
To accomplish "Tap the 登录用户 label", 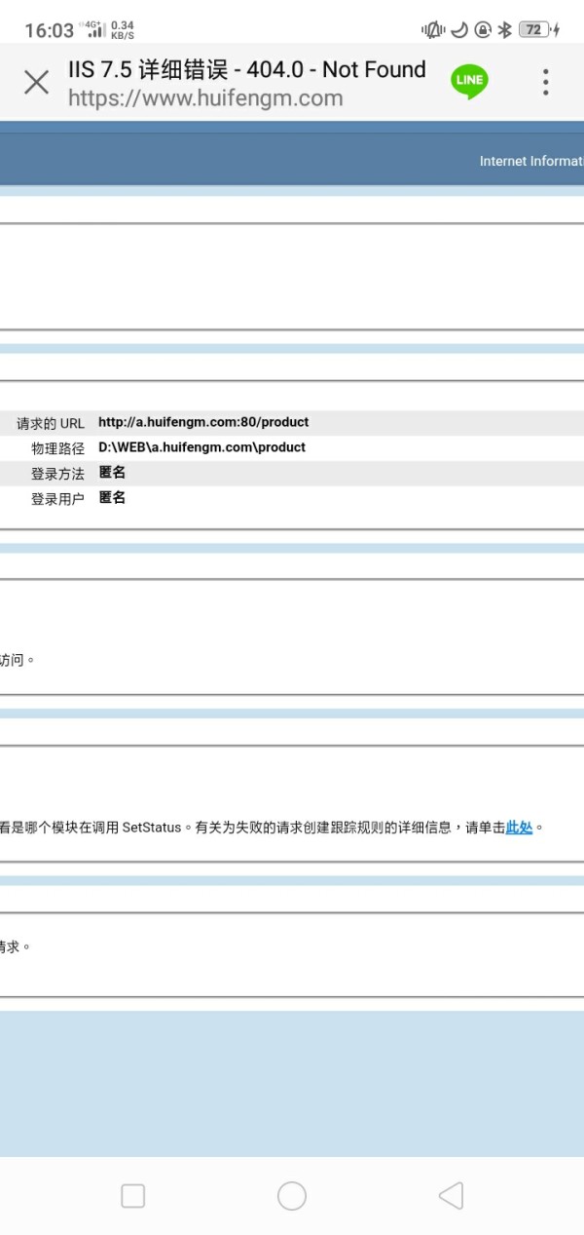I will coord(57,499).
